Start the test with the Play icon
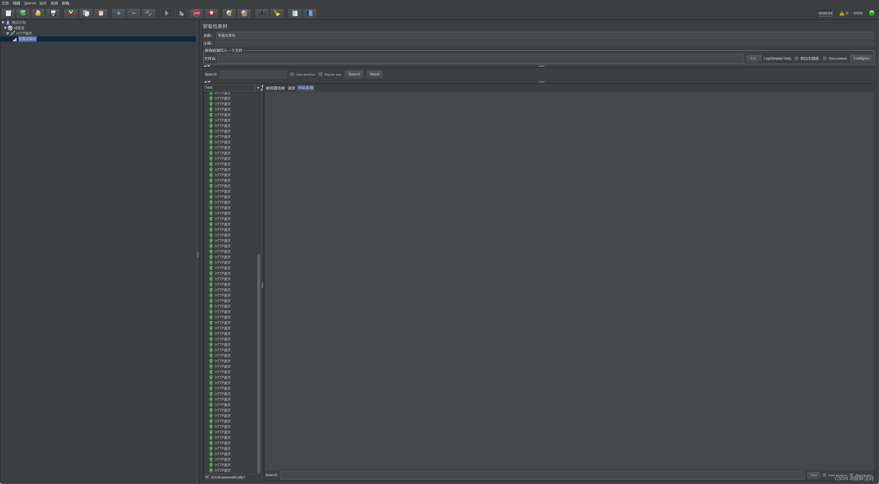Image resolution: width=879 pixels, height=484 pixels. click(167, 13)
